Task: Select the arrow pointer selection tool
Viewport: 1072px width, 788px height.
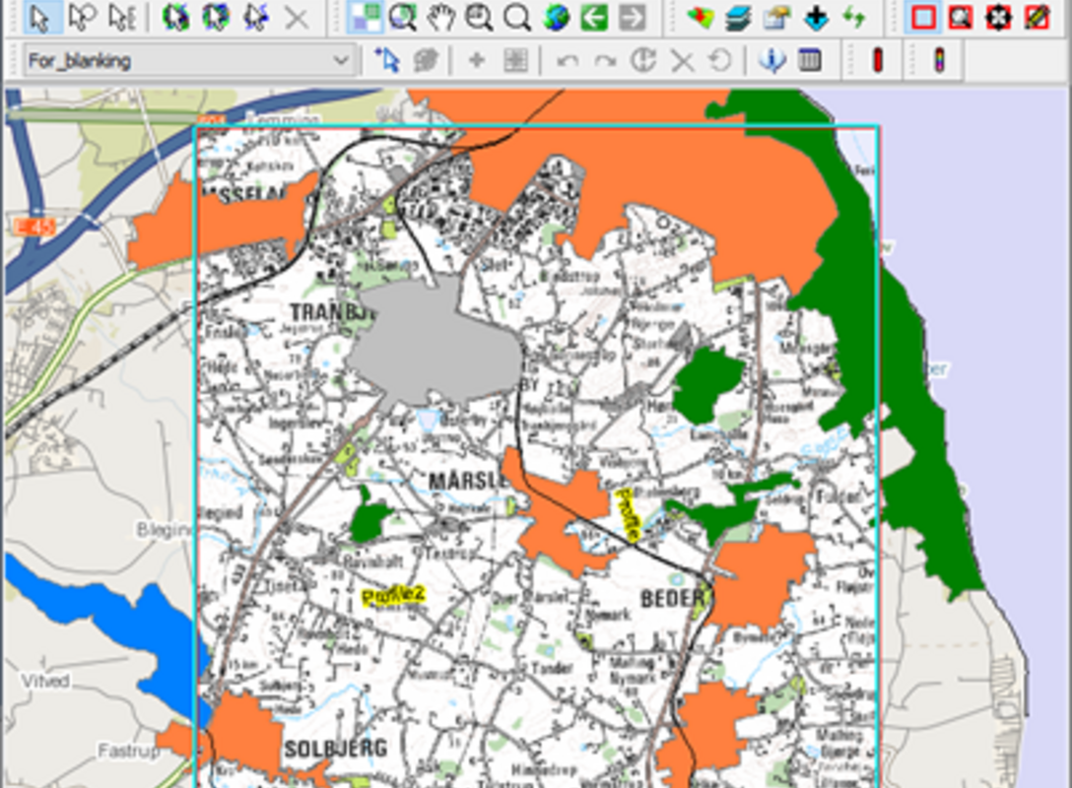Action: pos(41,17)
